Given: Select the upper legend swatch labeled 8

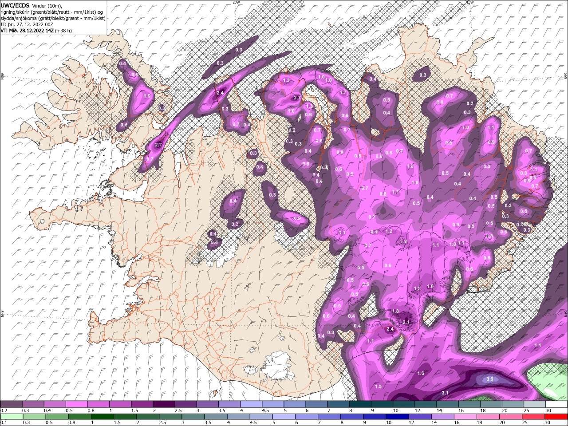Looking at the screenshot, I should point(360,404).
